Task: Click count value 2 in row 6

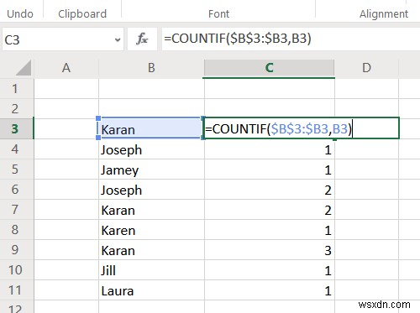Action: pyautogui.click(x=270, y=189)
